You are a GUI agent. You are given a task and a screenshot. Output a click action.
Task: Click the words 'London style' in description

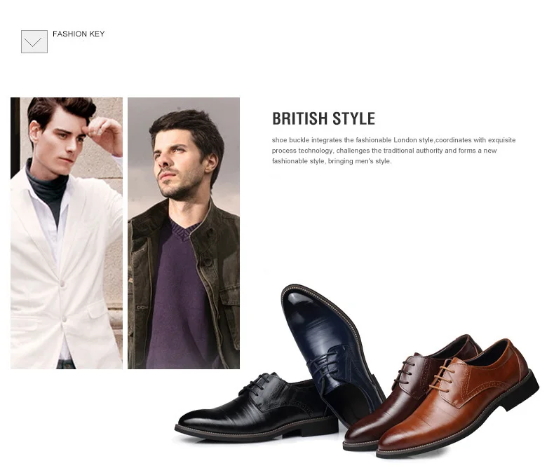tap(413, 140)
